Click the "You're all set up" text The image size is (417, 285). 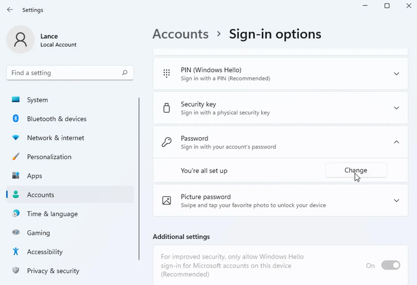[204, 171]
